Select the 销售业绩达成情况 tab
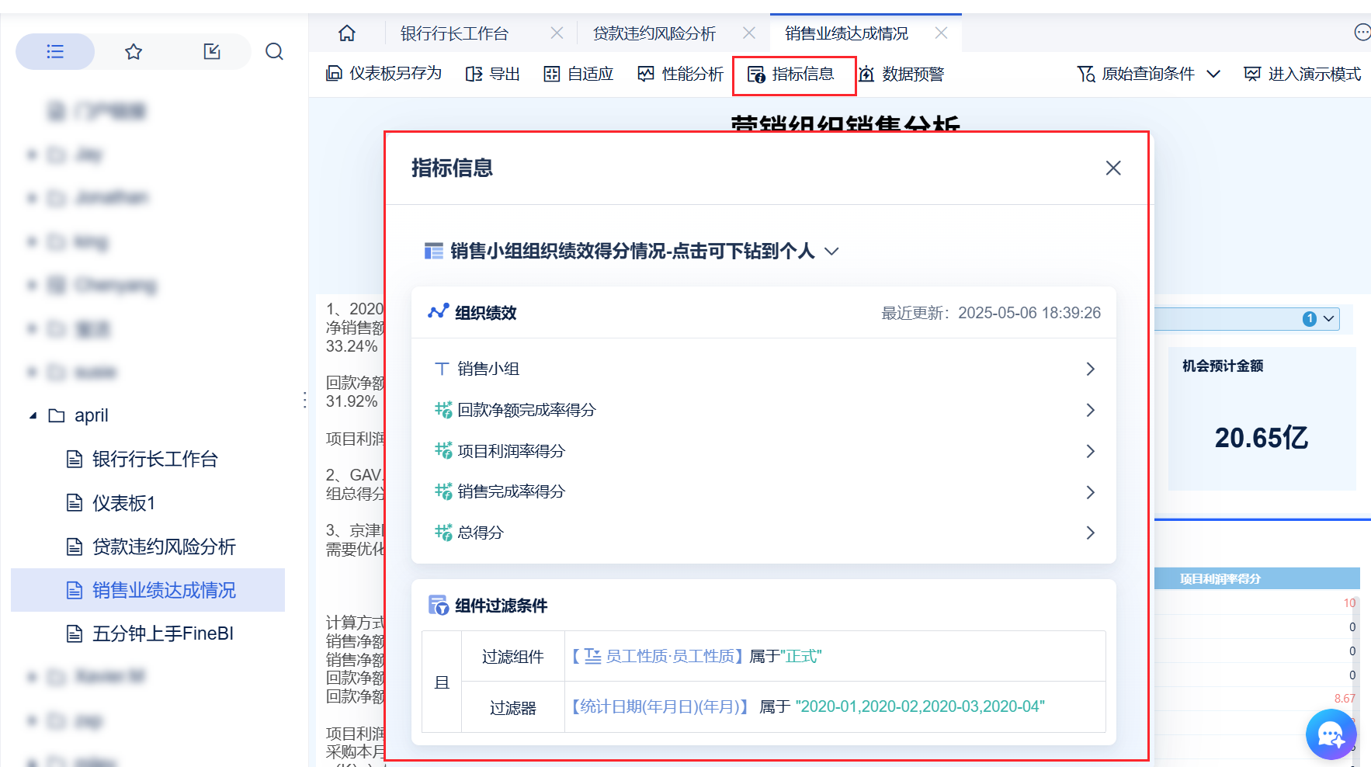The width and height of the screenshot is (1371, 767). point(846,33)
